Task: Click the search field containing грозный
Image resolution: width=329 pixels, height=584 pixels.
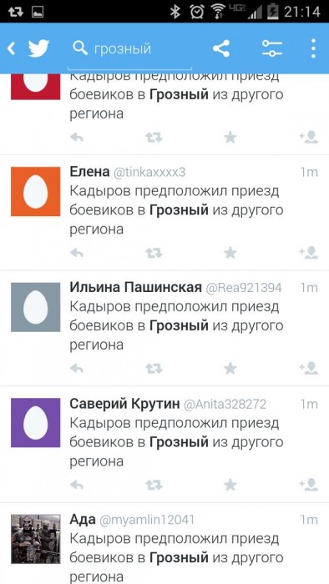Action: 129,49
